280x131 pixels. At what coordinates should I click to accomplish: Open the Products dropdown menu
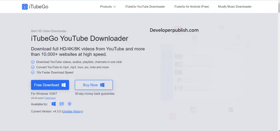point(108,7)
